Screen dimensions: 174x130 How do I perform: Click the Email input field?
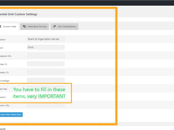coord(46,47)
